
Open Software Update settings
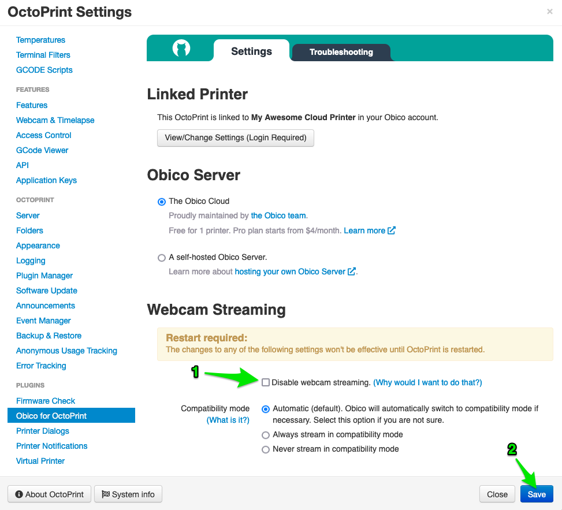tap(47, 291)
